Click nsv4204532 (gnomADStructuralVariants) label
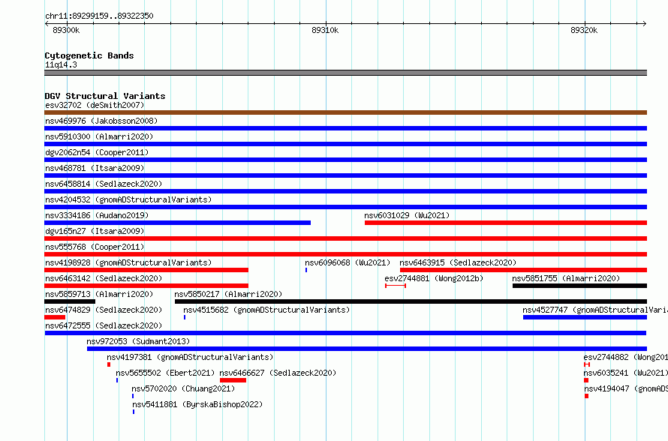The width and height of the screenshot is (668, 441). pyautogui.click(x=128, y=199)
